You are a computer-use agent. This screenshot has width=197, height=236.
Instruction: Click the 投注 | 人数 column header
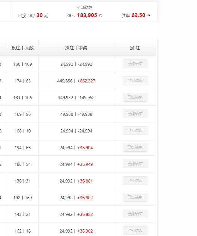click(x=22, y=48)
